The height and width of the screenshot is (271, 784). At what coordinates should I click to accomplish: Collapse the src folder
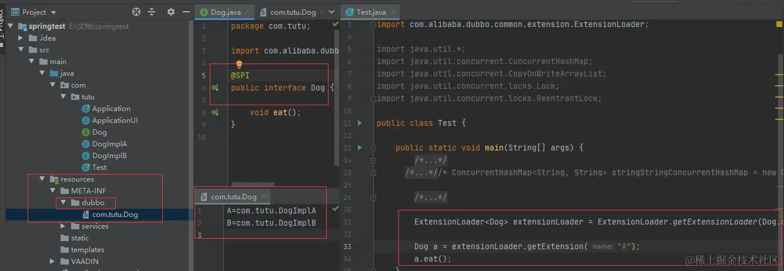(22, 50)
